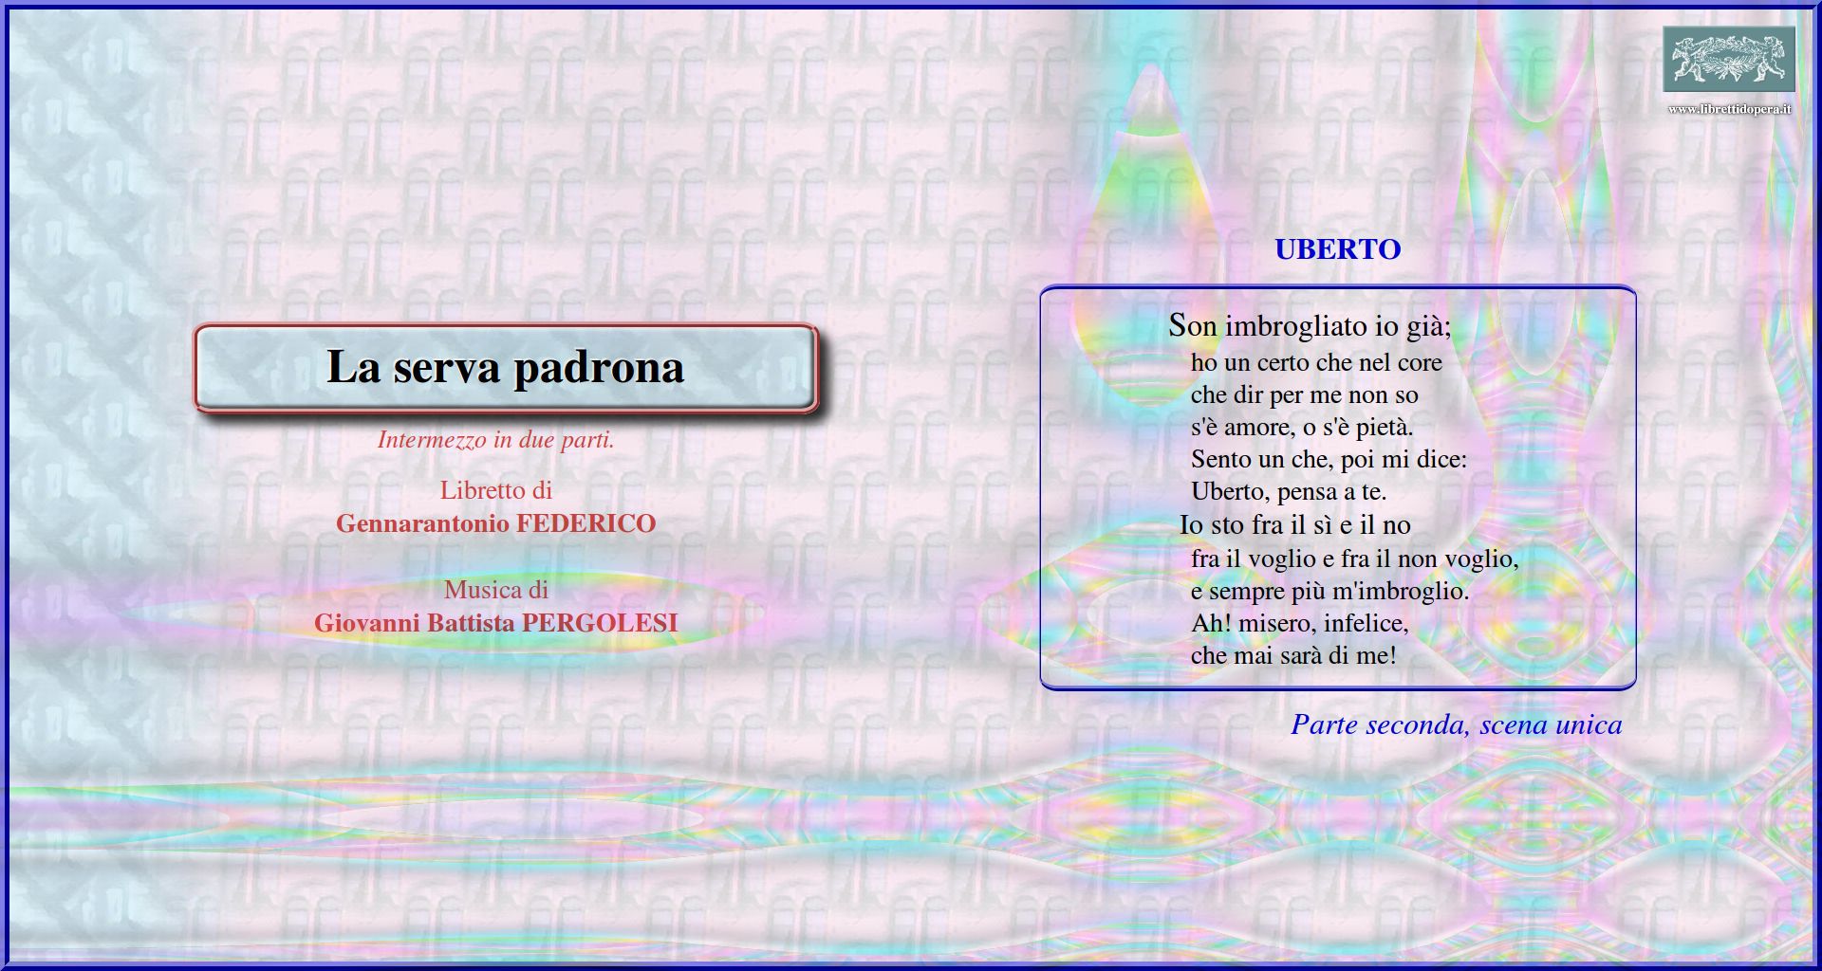
Task: Open the Parte seconda, scena unica link
Action: (1456, 724)
